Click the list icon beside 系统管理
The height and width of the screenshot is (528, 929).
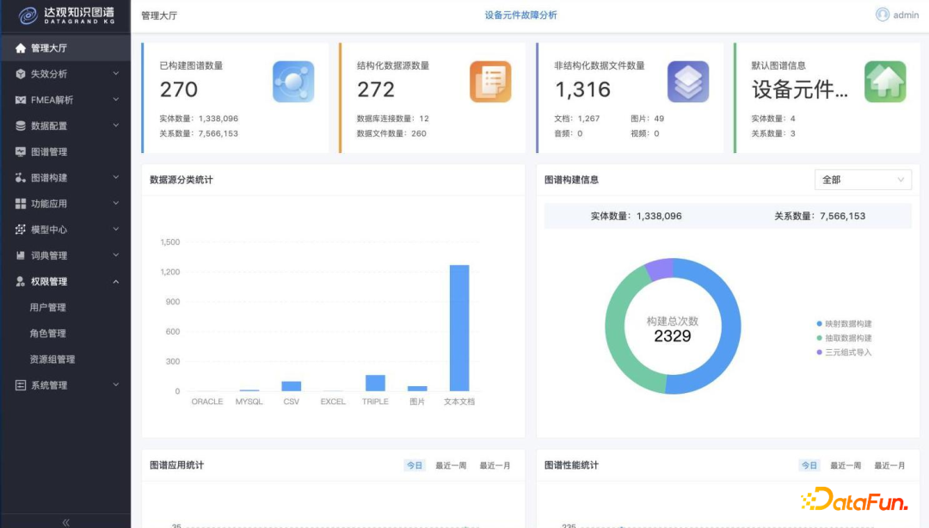(x=21, y=385)
